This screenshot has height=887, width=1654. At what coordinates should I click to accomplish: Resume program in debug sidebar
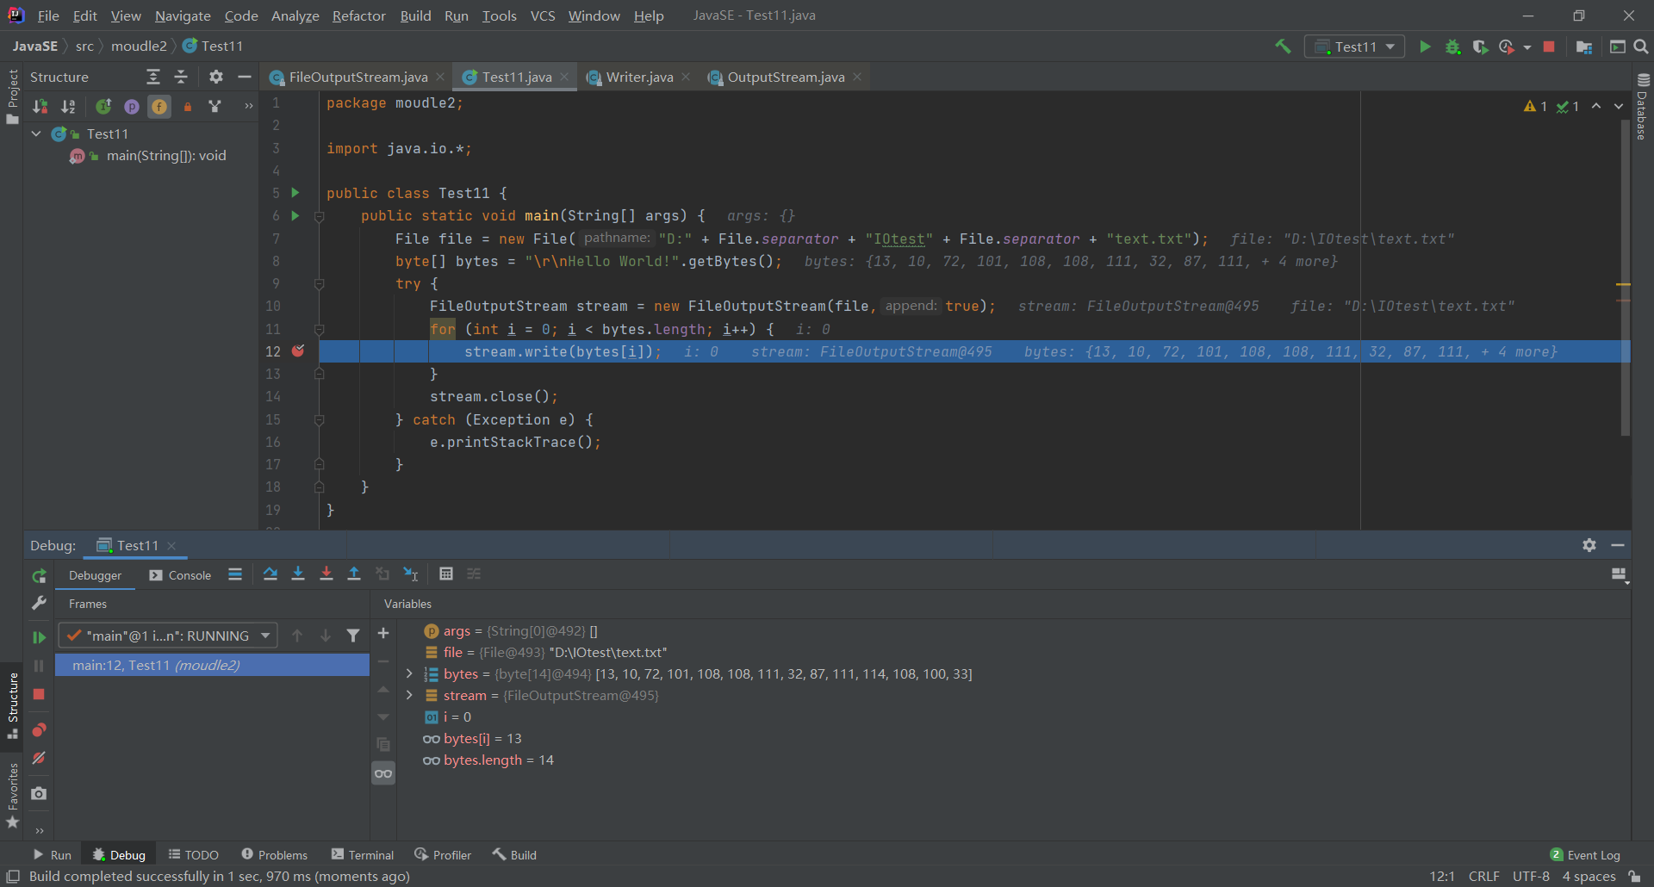[x=39, y=637]
